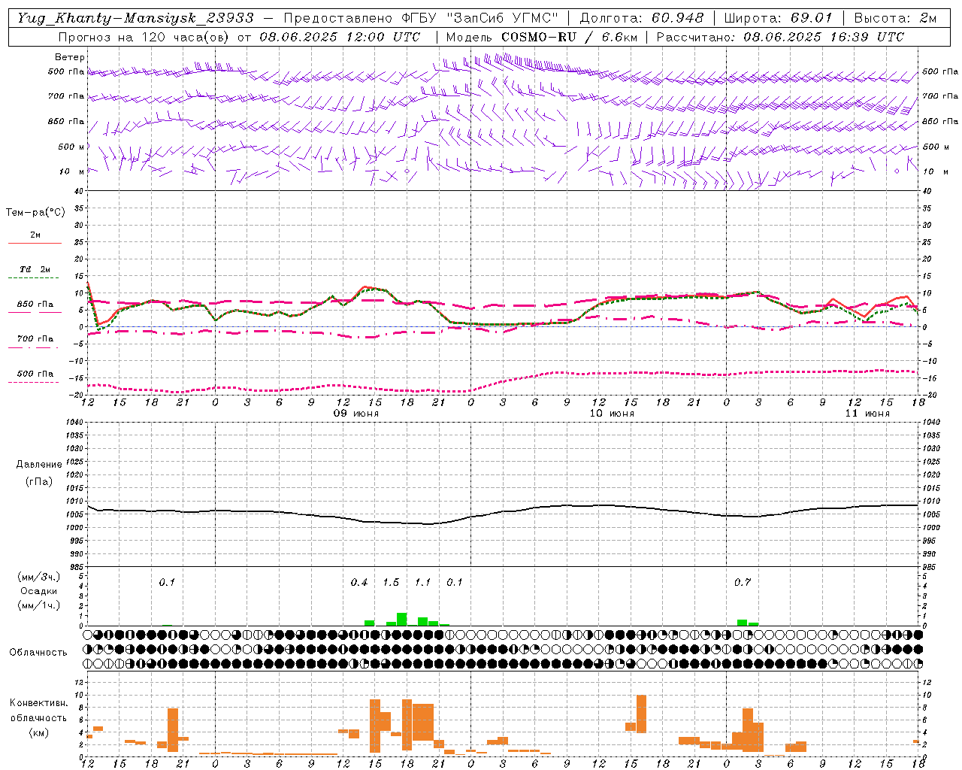Click the forecast start '08.06.2025 12:00 UTC'

[340, 37]
